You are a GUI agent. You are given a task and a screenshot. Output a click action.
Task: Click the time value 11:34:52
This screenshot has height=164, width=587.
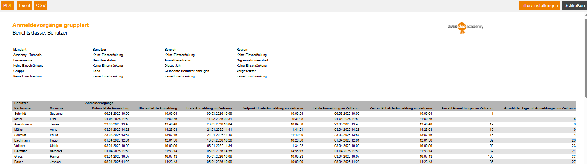[297, 146]
